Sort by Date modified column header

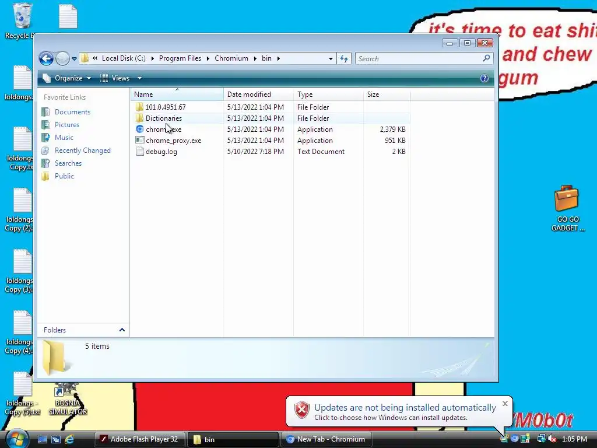pyautogui.click(x=258, y=94)
